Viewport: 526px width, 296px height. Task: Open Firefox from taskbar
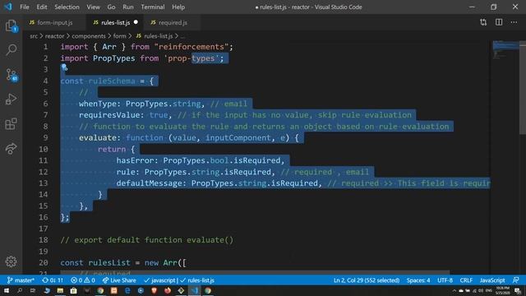(168, 290)
